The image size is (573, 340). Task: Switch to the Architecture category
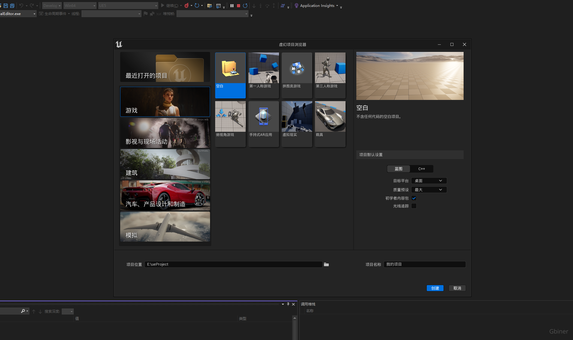tap(165, 164)
